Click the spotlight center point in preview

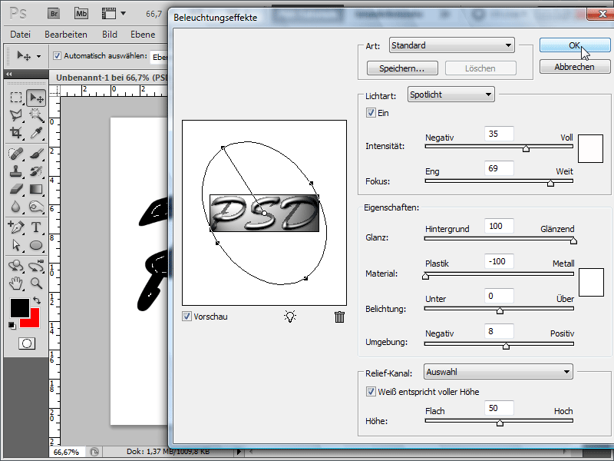[264, 214]
